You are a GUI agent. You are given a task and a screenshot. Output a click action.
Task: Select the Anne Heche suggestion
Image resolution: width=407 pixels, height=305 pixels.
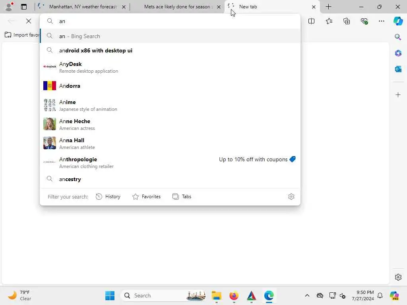(x=170, y=124)
